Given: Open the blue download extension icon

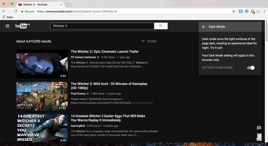Looking at the screenshot, I should point(241,12).
